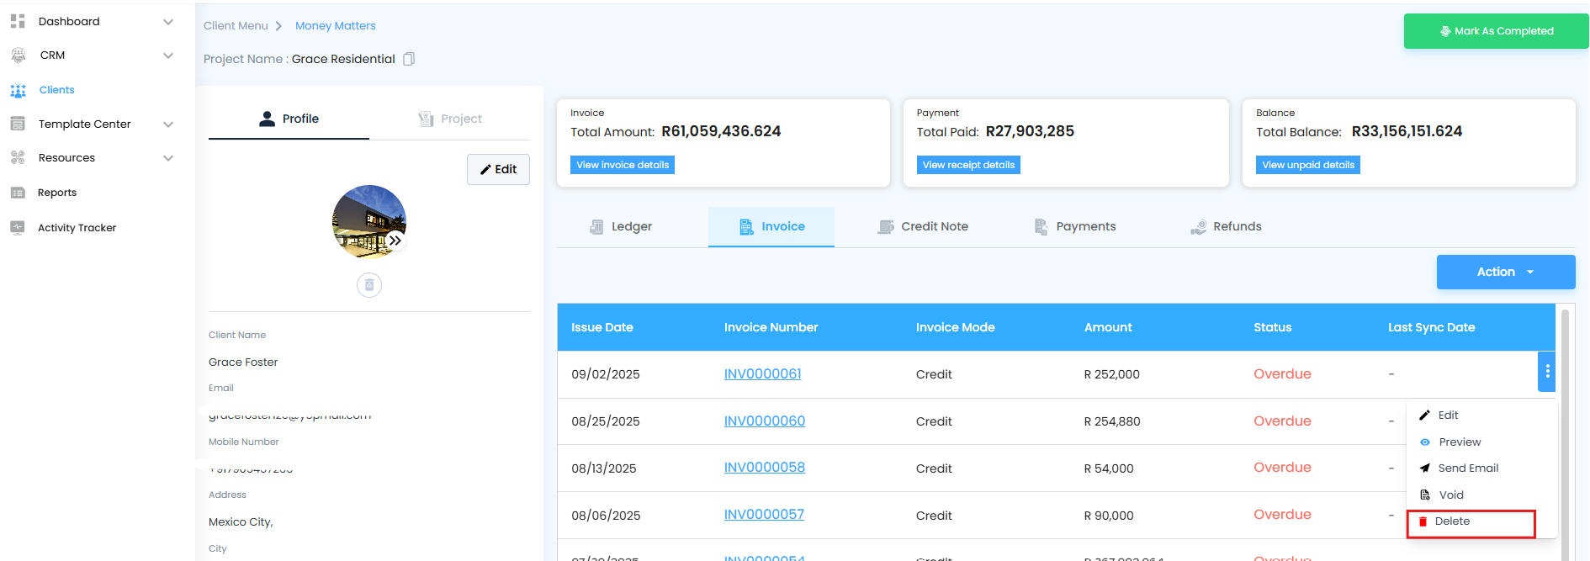The image size is (1590, 561).
Task: Select Void in the invoice context menu
Action: click(x=1450, y=495)
